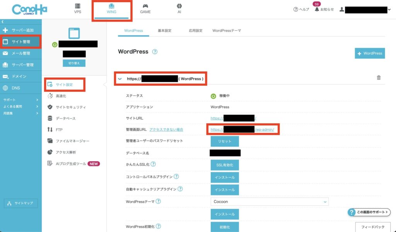Open the GAME service tab
This screenshot has width=396, height=232.
coord(145,8)
